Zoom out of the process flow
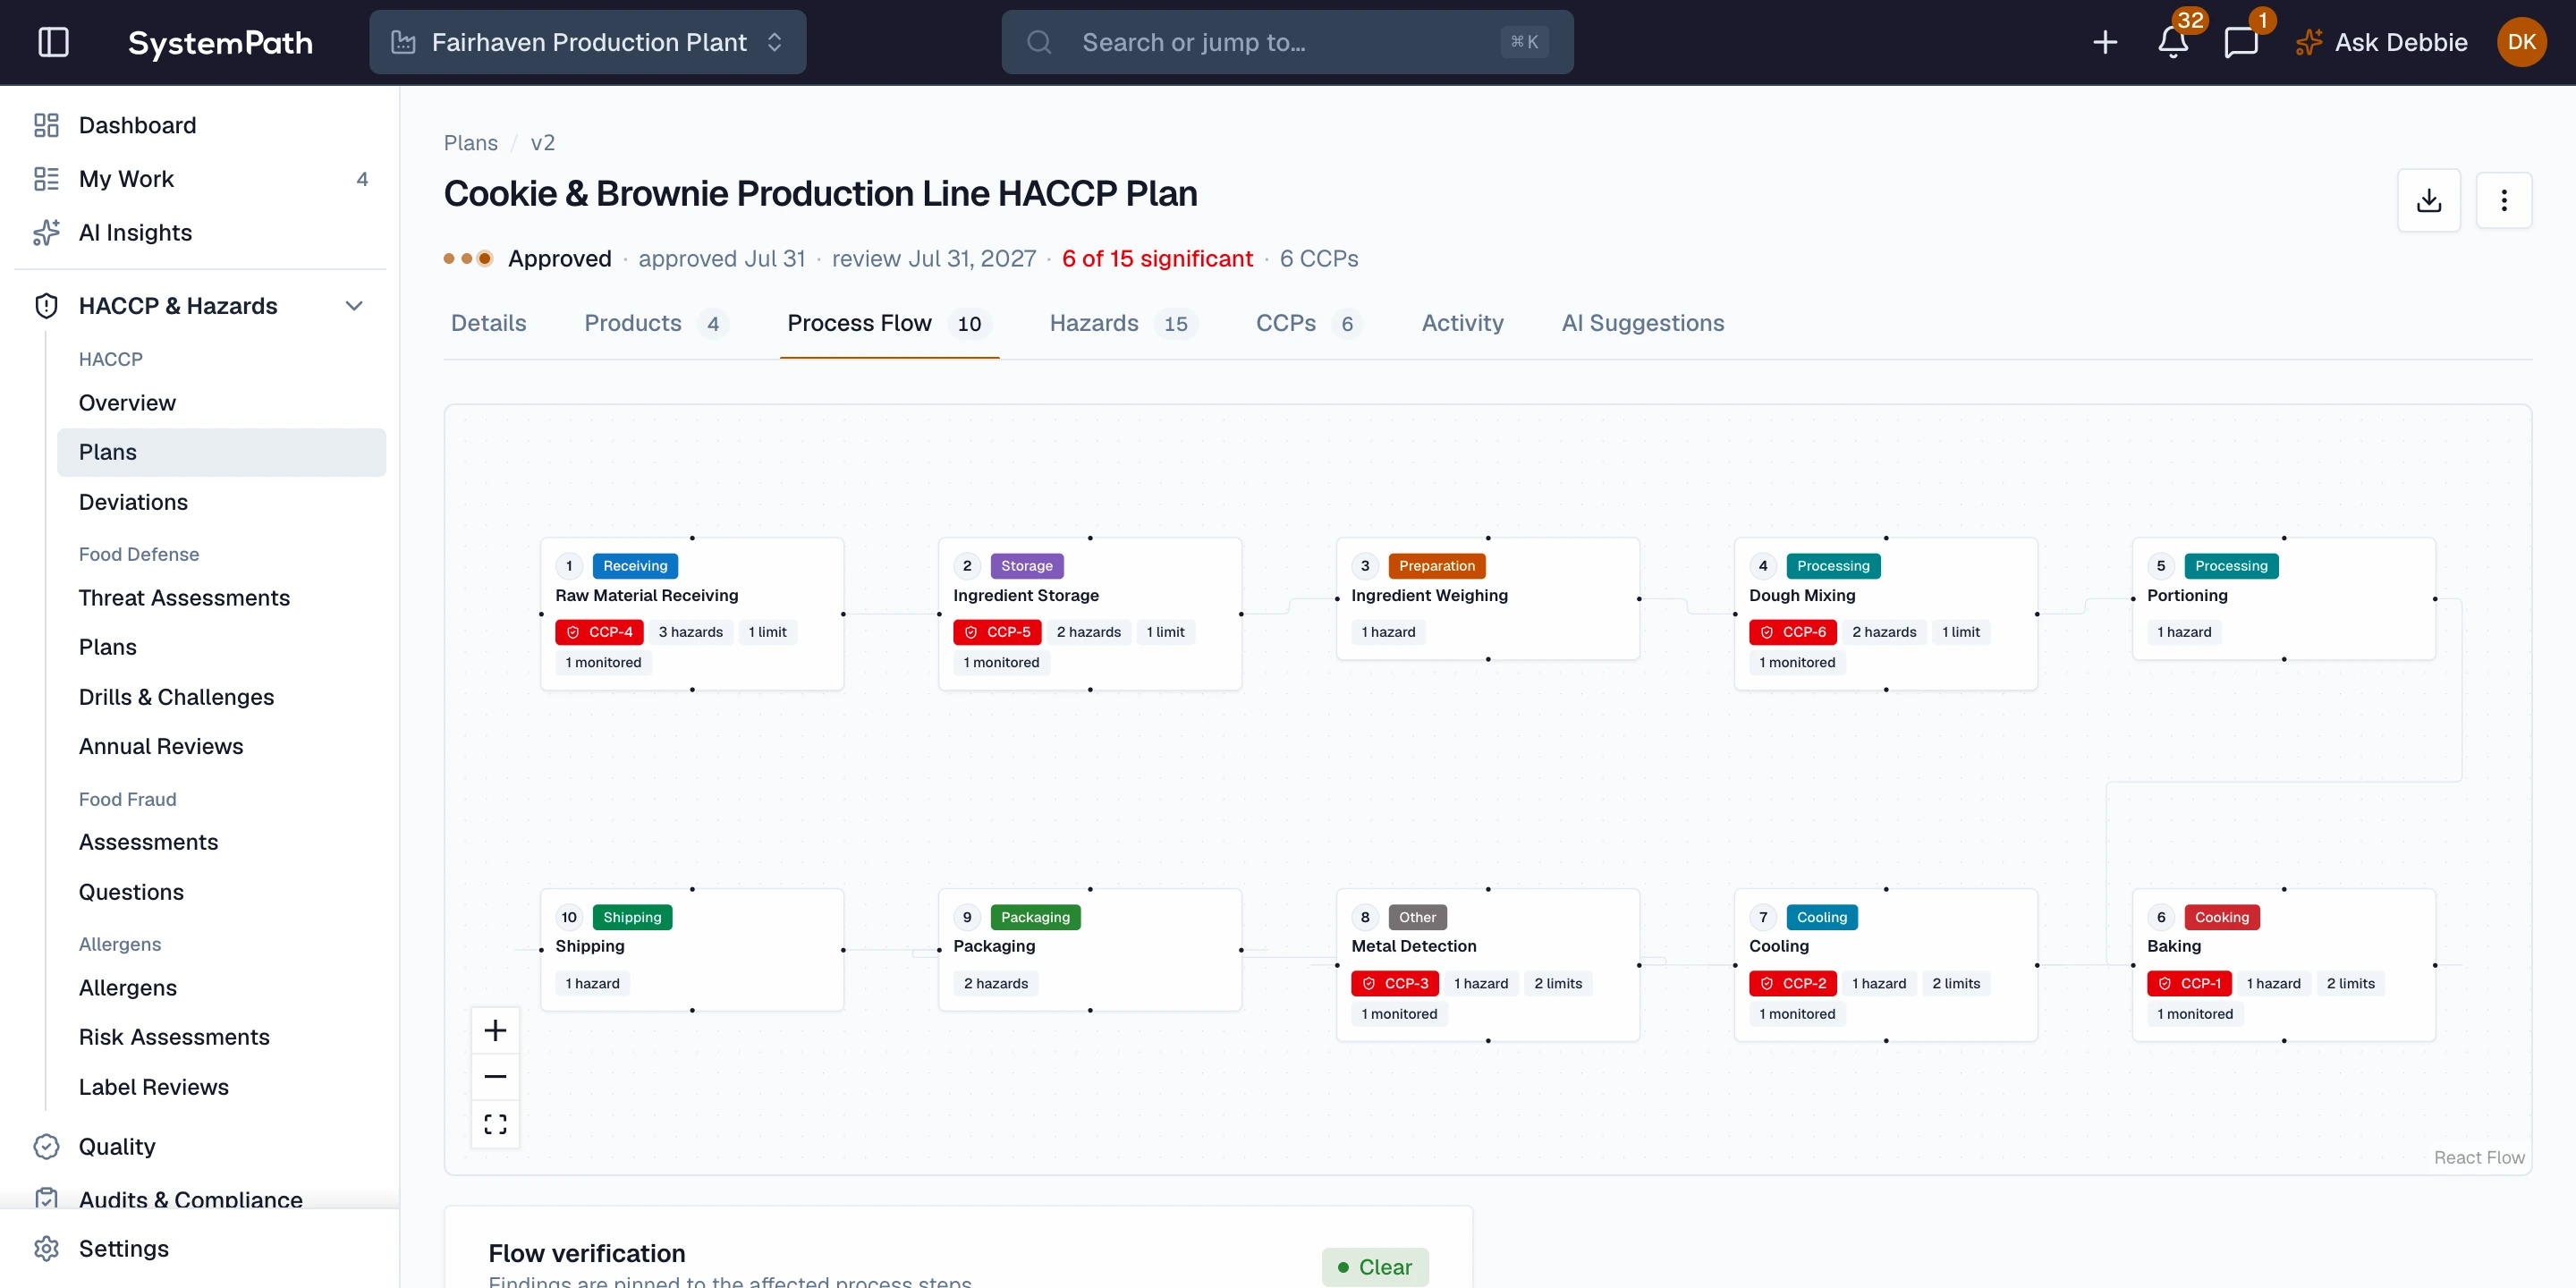The image size is (2576, 1288). click(x=495, y=1076)
